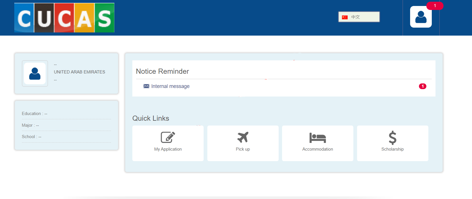
Task: Click the My Application pencil icon
Action: [x=168, y=137]
